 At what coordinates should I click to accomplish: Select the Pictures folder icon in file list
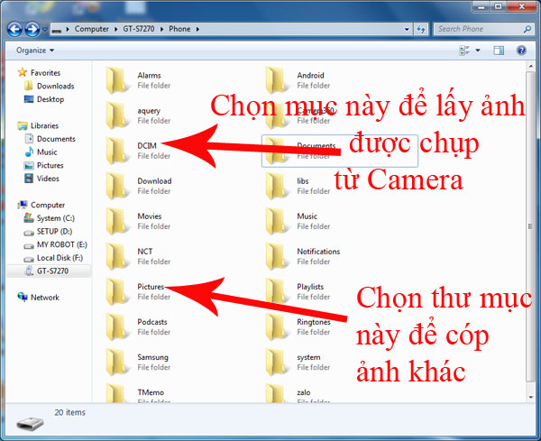[x=115, y=291]
